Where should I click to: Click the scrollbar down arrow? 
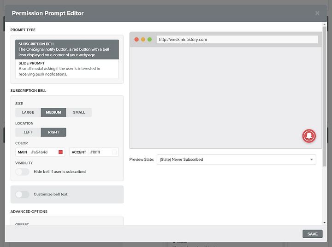click(x=324, y=223)
